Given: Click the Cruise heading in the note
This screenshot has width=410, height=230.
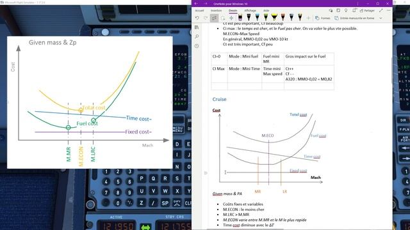Looking at the screenshot, I should (x=219, y=99).
